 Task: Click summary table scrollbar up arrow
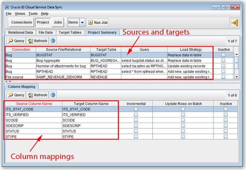point(236,54)
